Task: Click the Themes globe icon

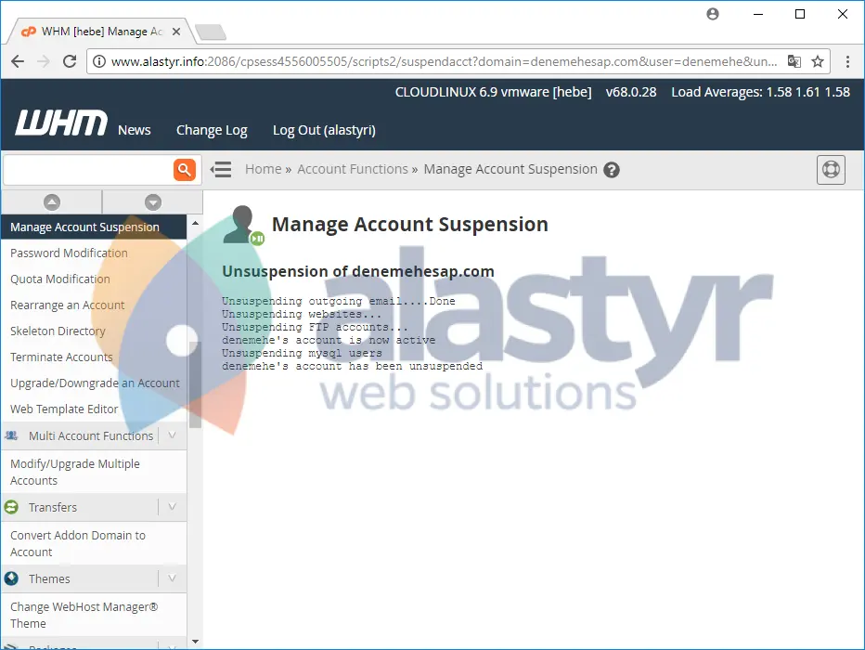Action: 11,578
